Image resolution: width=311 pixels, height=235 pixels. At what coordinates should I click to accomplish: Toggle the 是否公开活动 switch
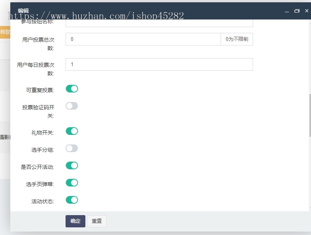click(x=72, y=165)
